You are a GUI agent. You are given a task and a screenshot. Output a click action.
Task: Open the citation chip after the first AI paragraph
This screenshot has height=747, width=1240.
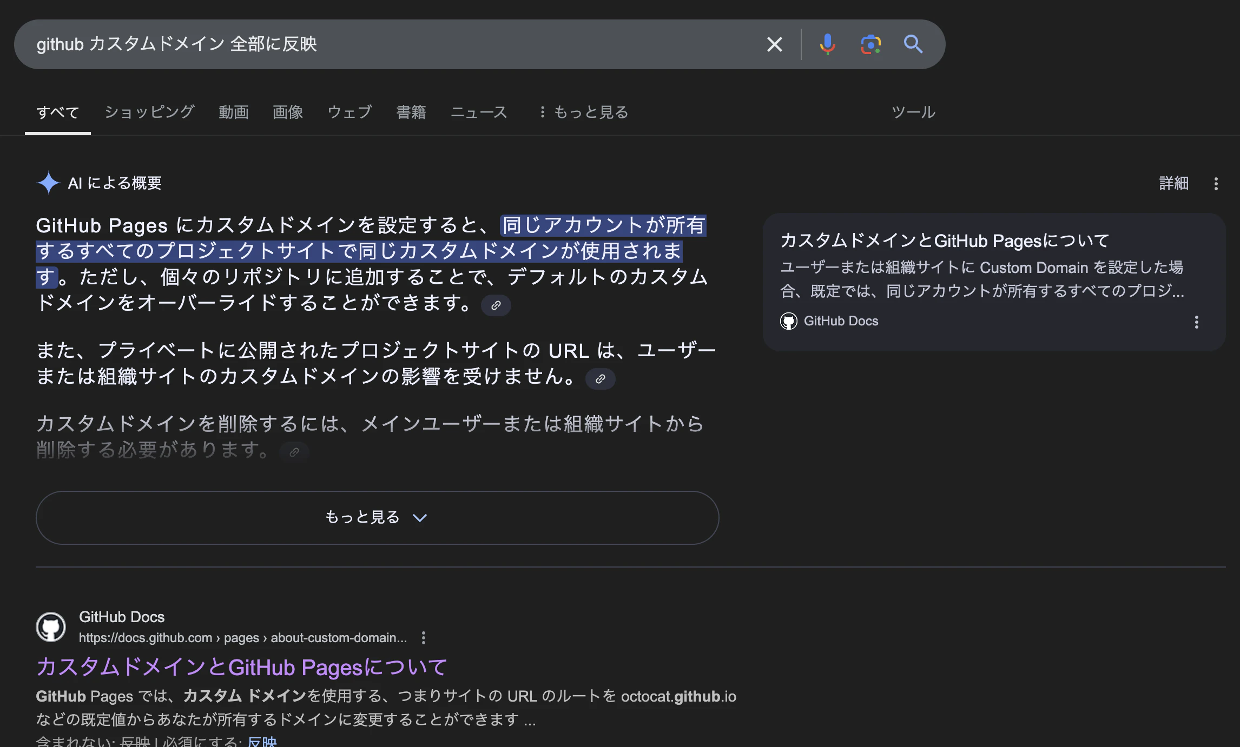pos(496,305)
